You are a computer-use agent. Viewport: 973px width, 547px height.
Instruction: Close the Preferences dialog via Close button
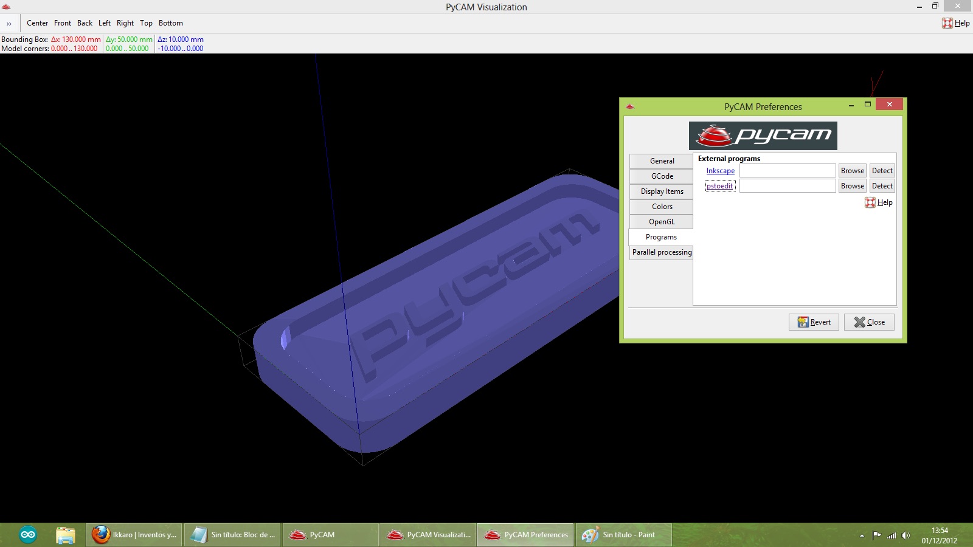(x=869, y=322)
